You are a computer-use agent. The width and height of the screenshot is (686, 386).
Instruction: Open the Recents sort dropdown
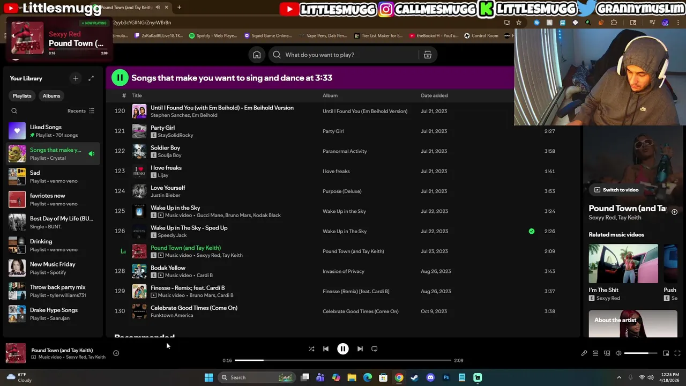point(81,111)
